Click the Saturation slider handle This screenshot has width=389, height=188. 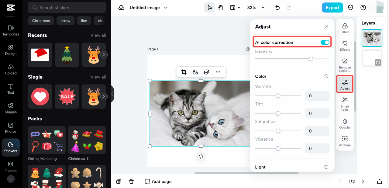click(278, 131)
